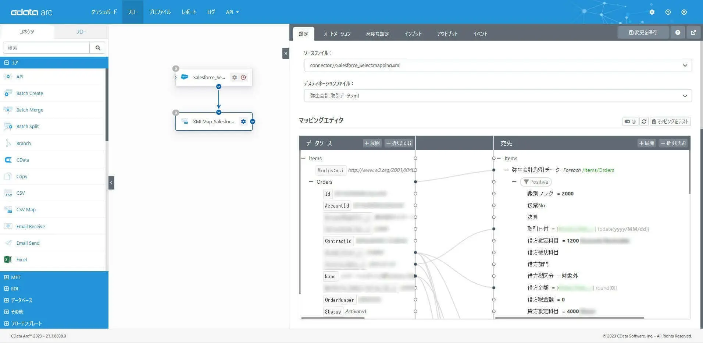Screen dimensions: 703x343
Task: Open the レポート page
Action: [x=189, y=12]
